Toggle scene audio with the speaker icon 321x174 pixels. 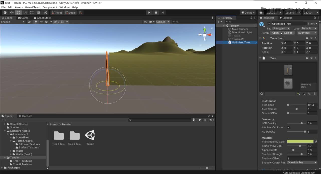click(41, 22)
